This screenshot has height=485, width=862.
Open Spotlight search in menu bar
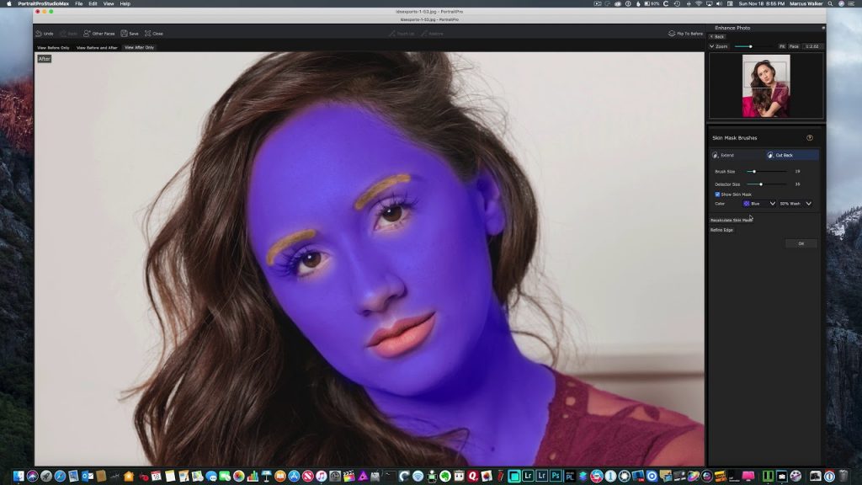[x=830, y=3]
